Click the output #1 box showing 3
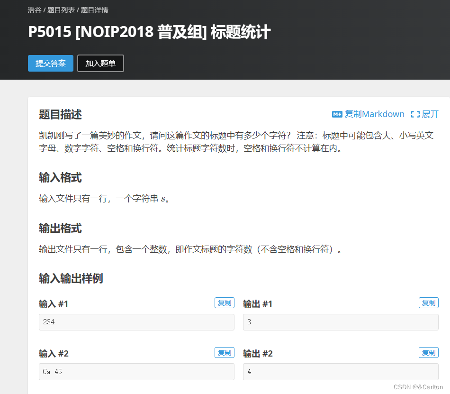 point(341,322)
